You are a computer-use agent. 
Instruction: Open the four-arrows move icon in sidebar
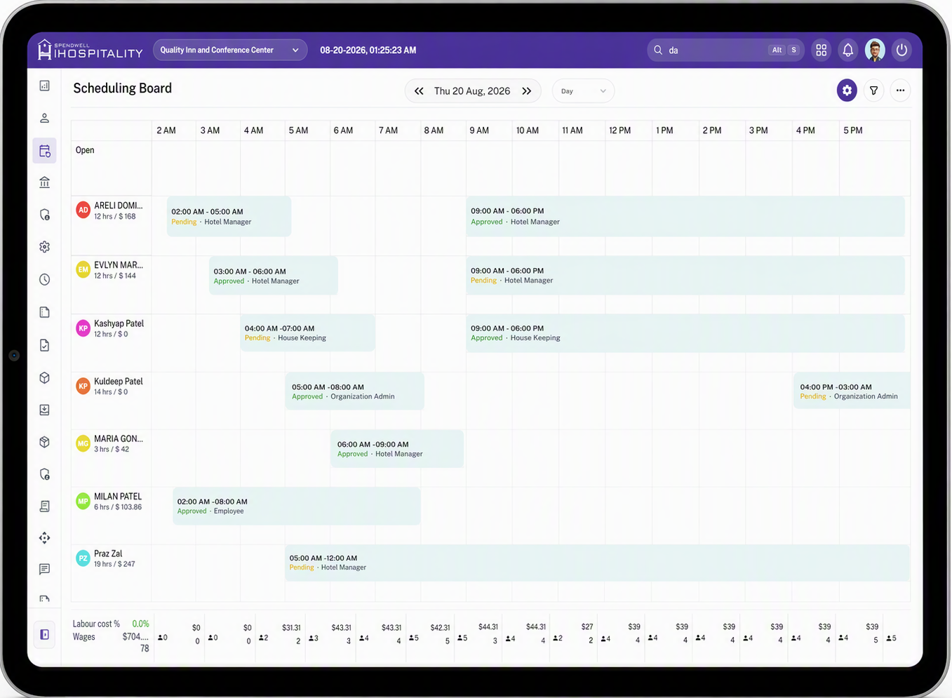point(45,538)
